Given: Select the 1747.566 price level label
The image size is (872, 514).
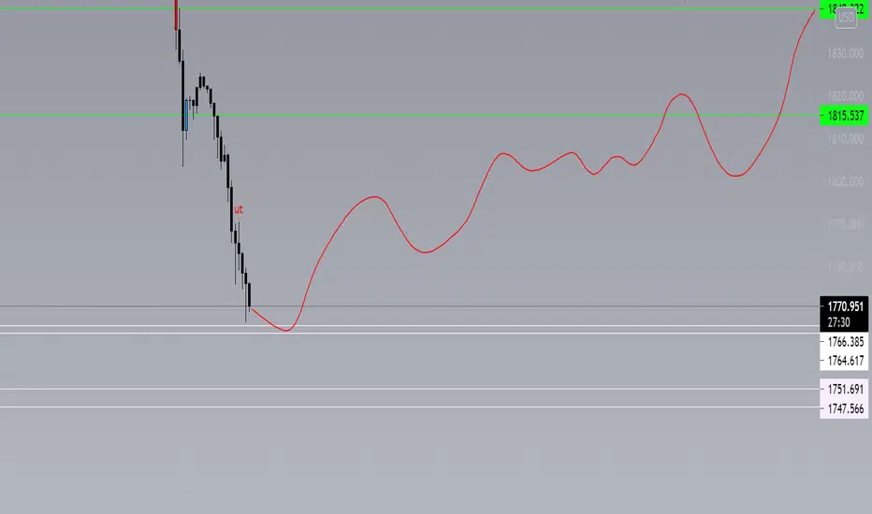Looking at the screenshot, I should pos(844,409).
